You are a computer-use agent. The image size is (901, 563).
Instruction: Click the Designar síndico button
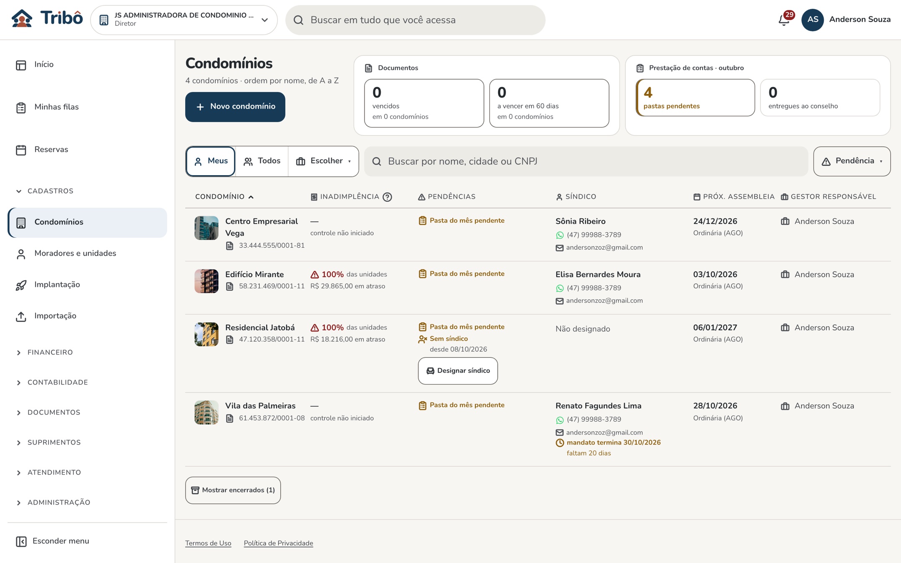pos(458,371)
